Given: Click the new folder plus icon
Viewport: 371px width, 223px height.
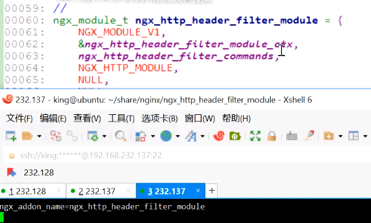Looking at the screenshot, I should (329, 137).
